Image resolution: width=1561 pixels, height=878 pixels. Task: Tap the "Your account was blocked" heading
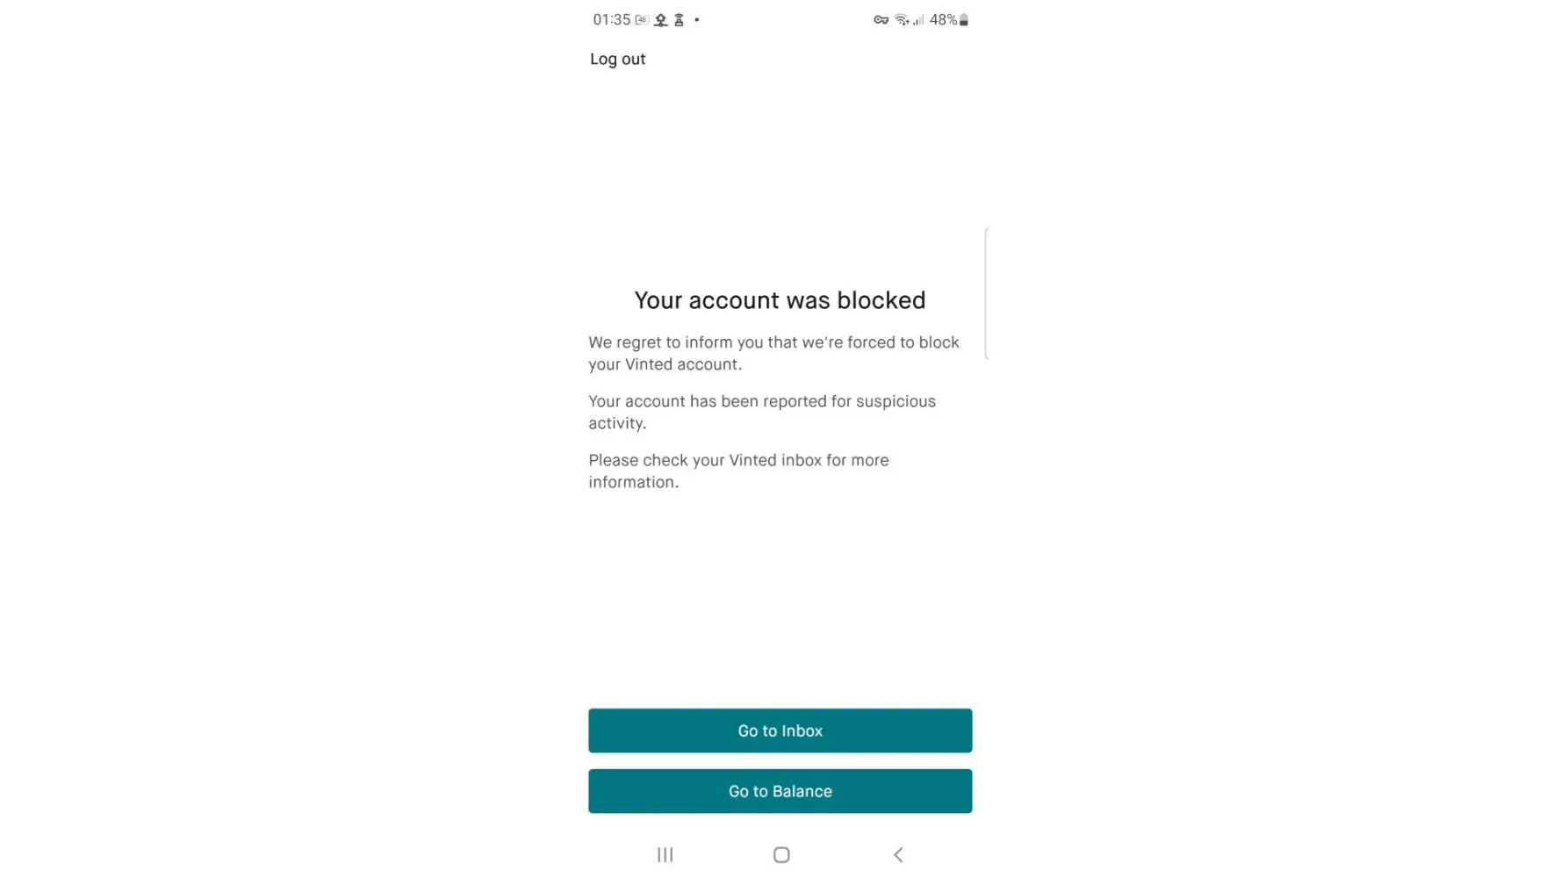pos(780,300)
